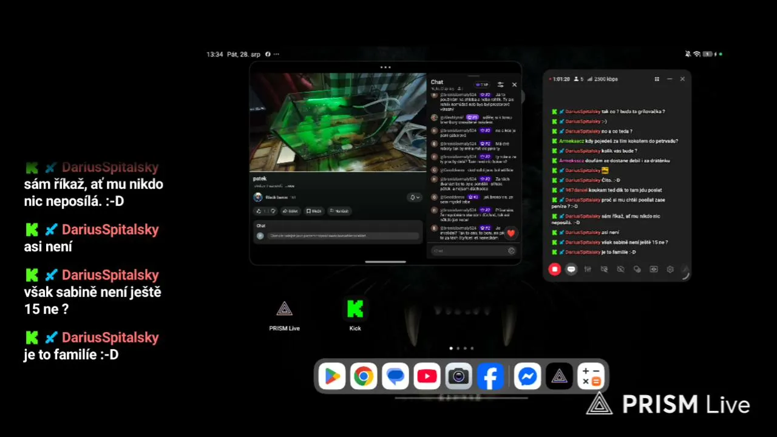Open PRISM settings gear
Screen dimensions: 777x437
tap(670, 269)
